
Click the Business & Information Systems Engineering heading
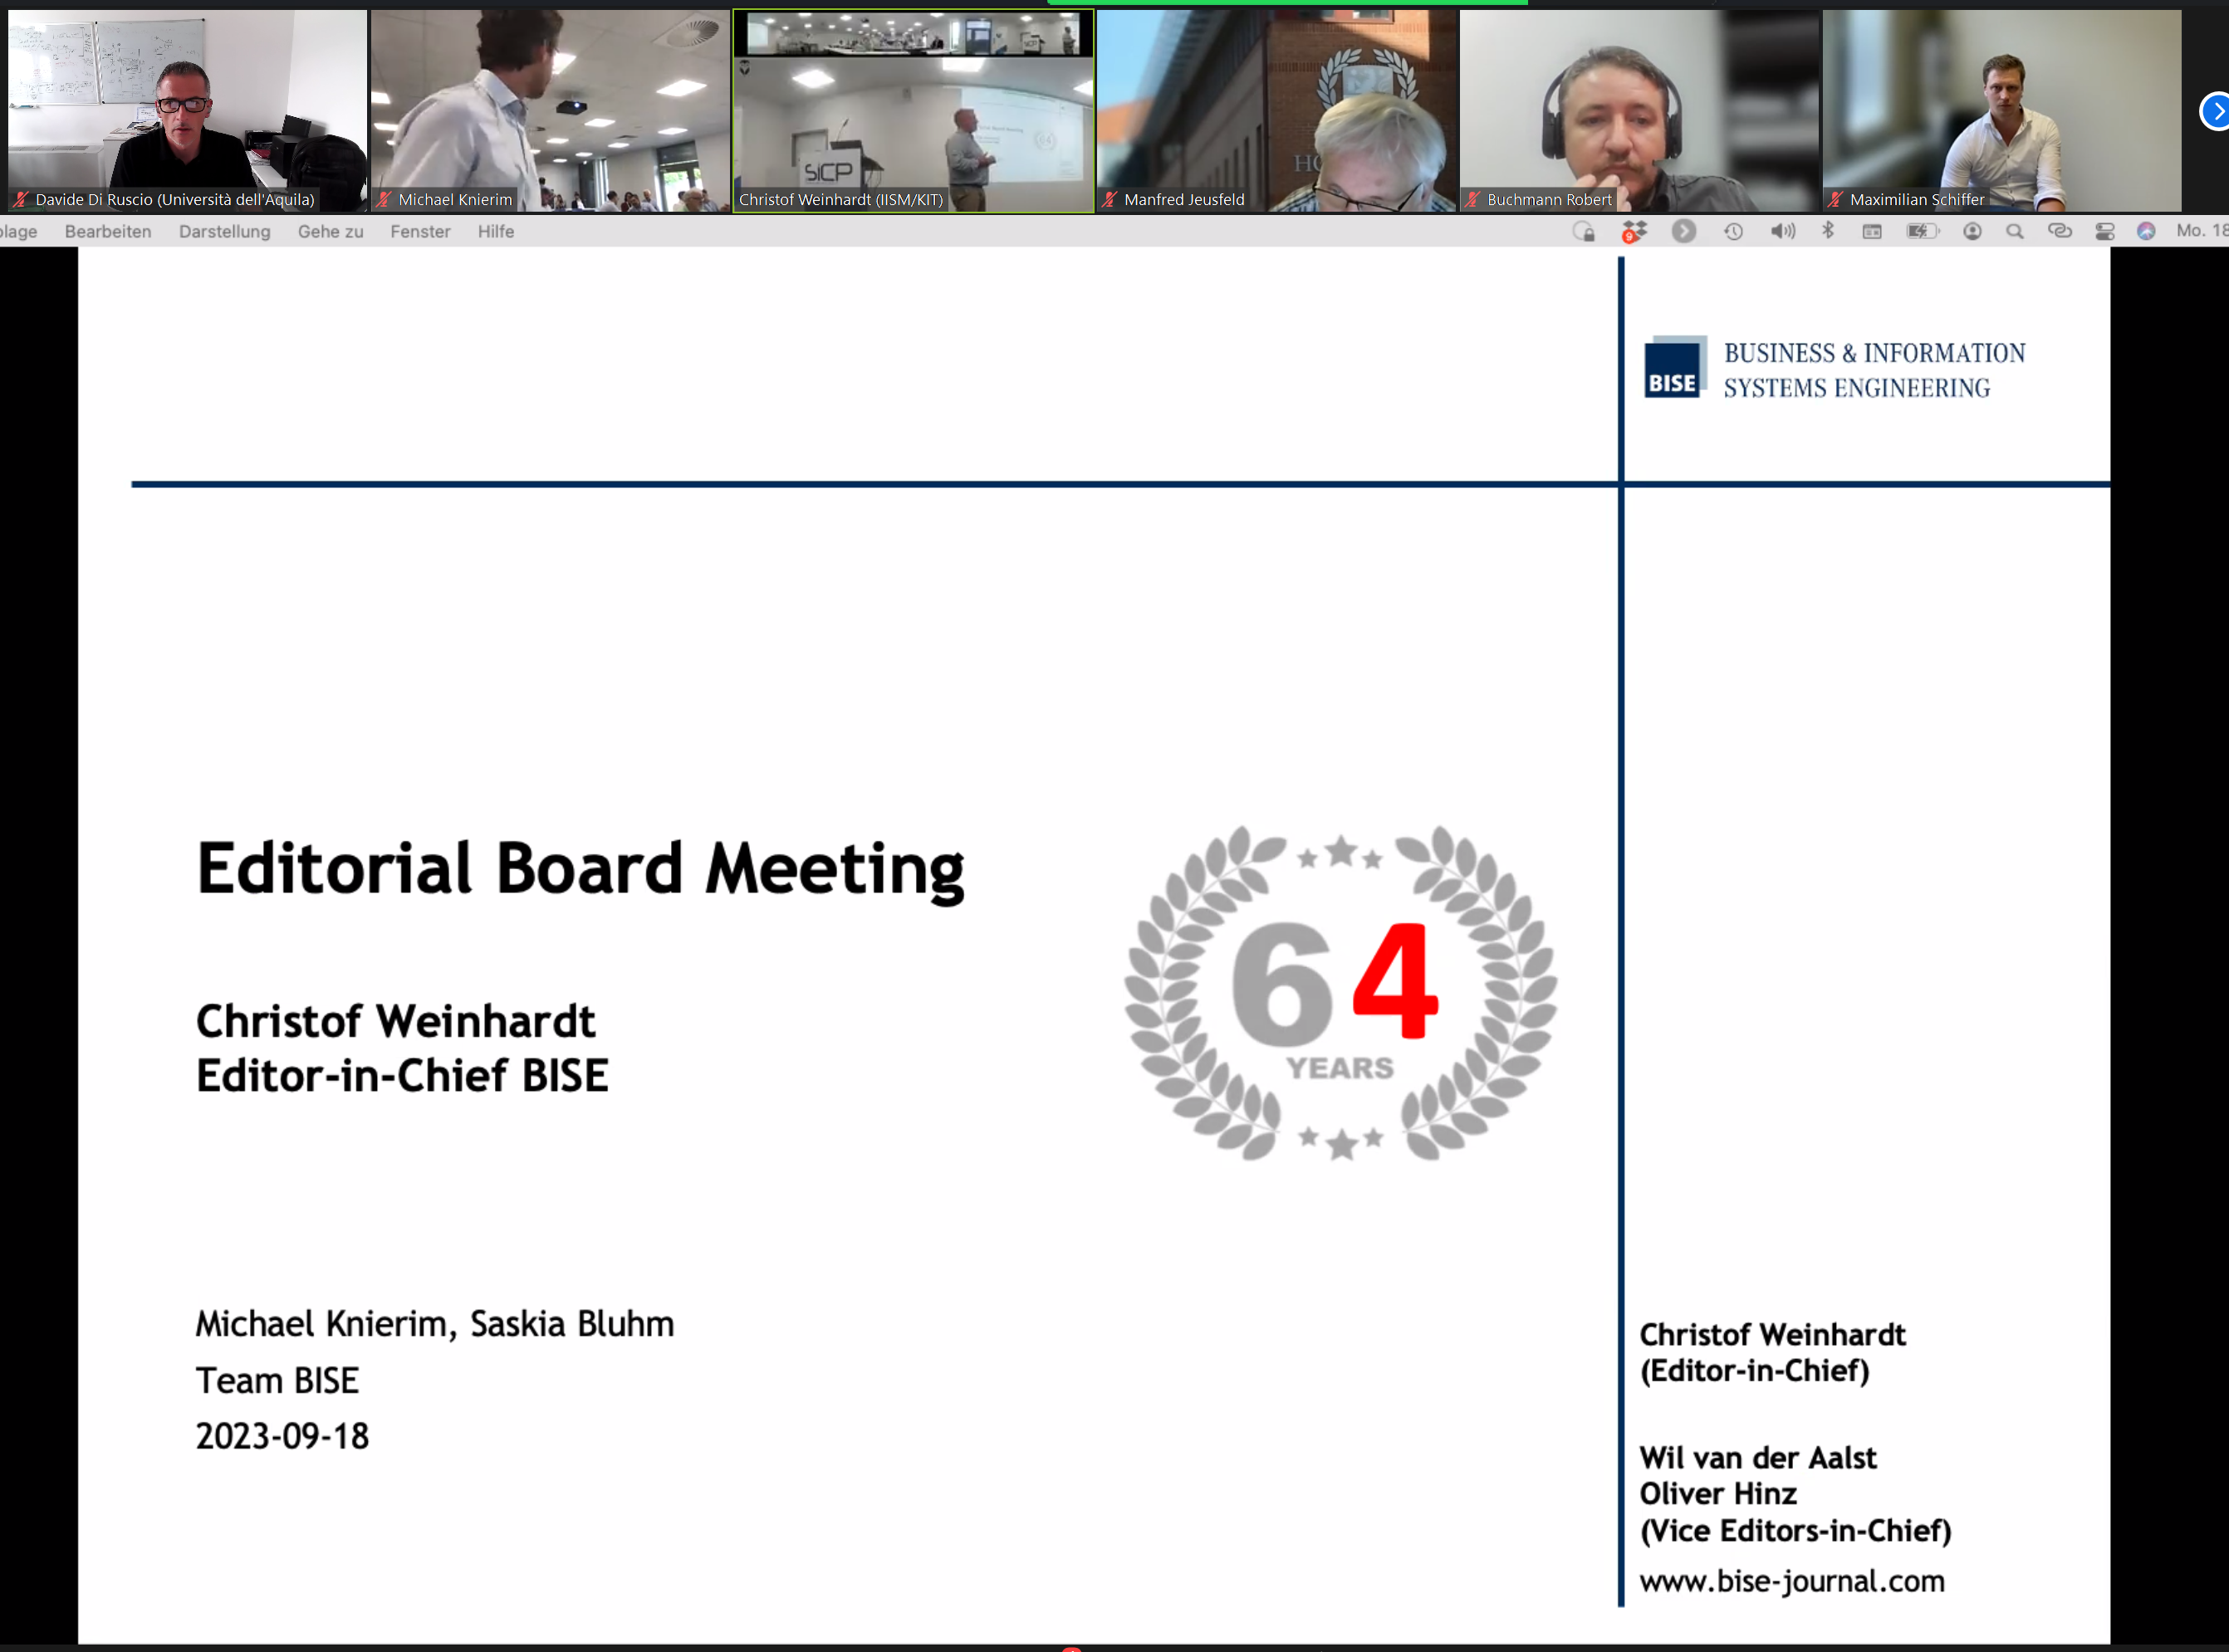tap(1874, 370)
